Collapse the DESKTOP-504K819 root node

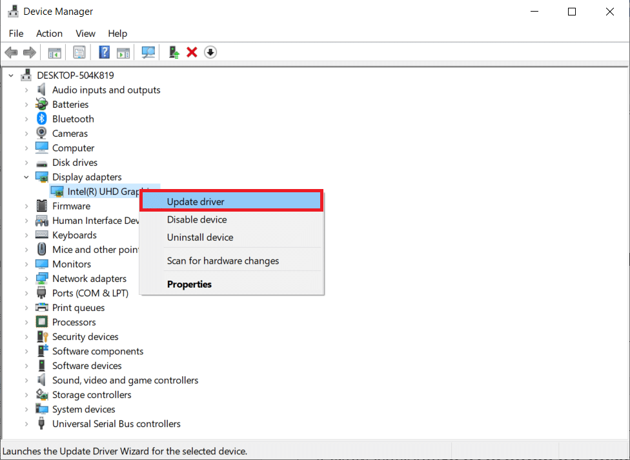(x=11, y=75)
